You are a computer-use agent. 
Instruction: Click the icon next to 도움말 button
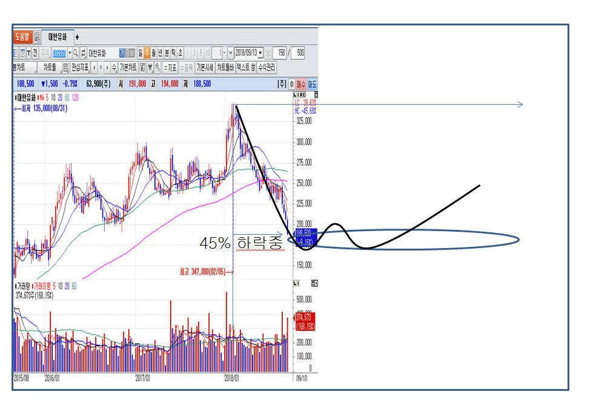[37, 37]
